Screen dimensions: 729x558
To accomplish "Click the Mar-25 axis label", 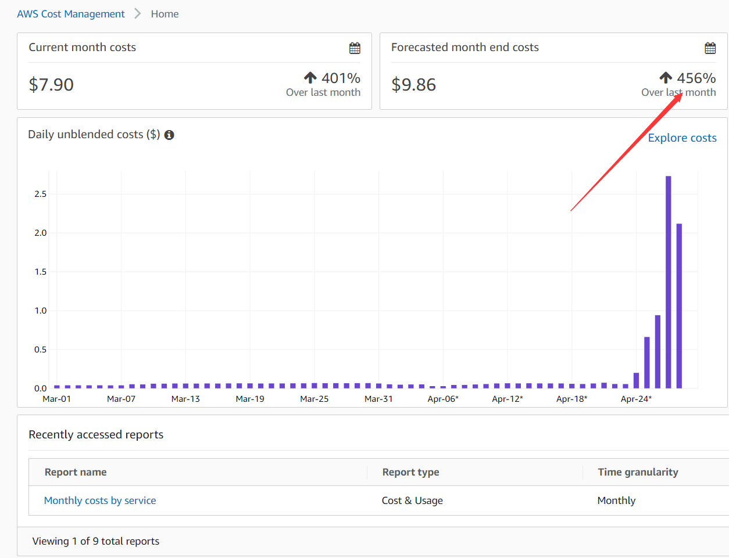I will click(315, 399).
